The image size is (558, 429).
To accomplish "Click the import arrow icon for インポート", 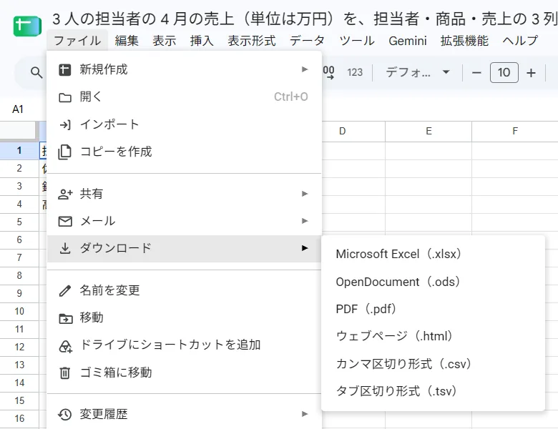I will pyautogui.click(x=65, y=124).
